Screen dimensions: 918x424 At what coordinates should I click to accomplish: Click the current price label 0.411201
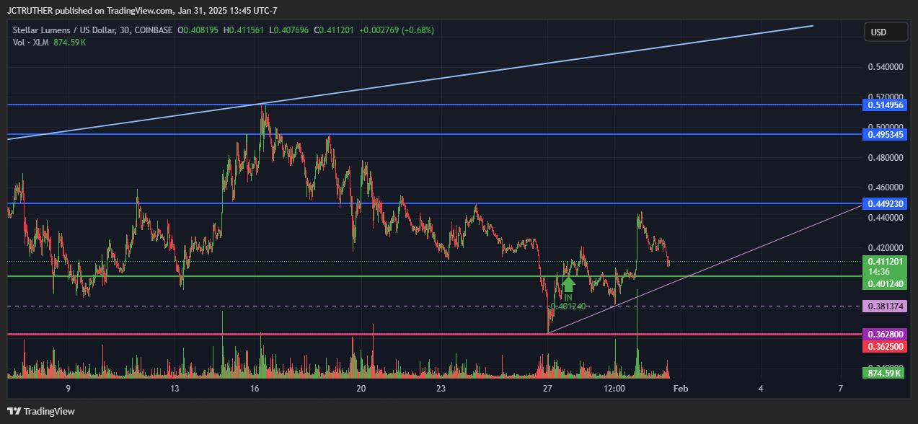(x=886, y=261)
